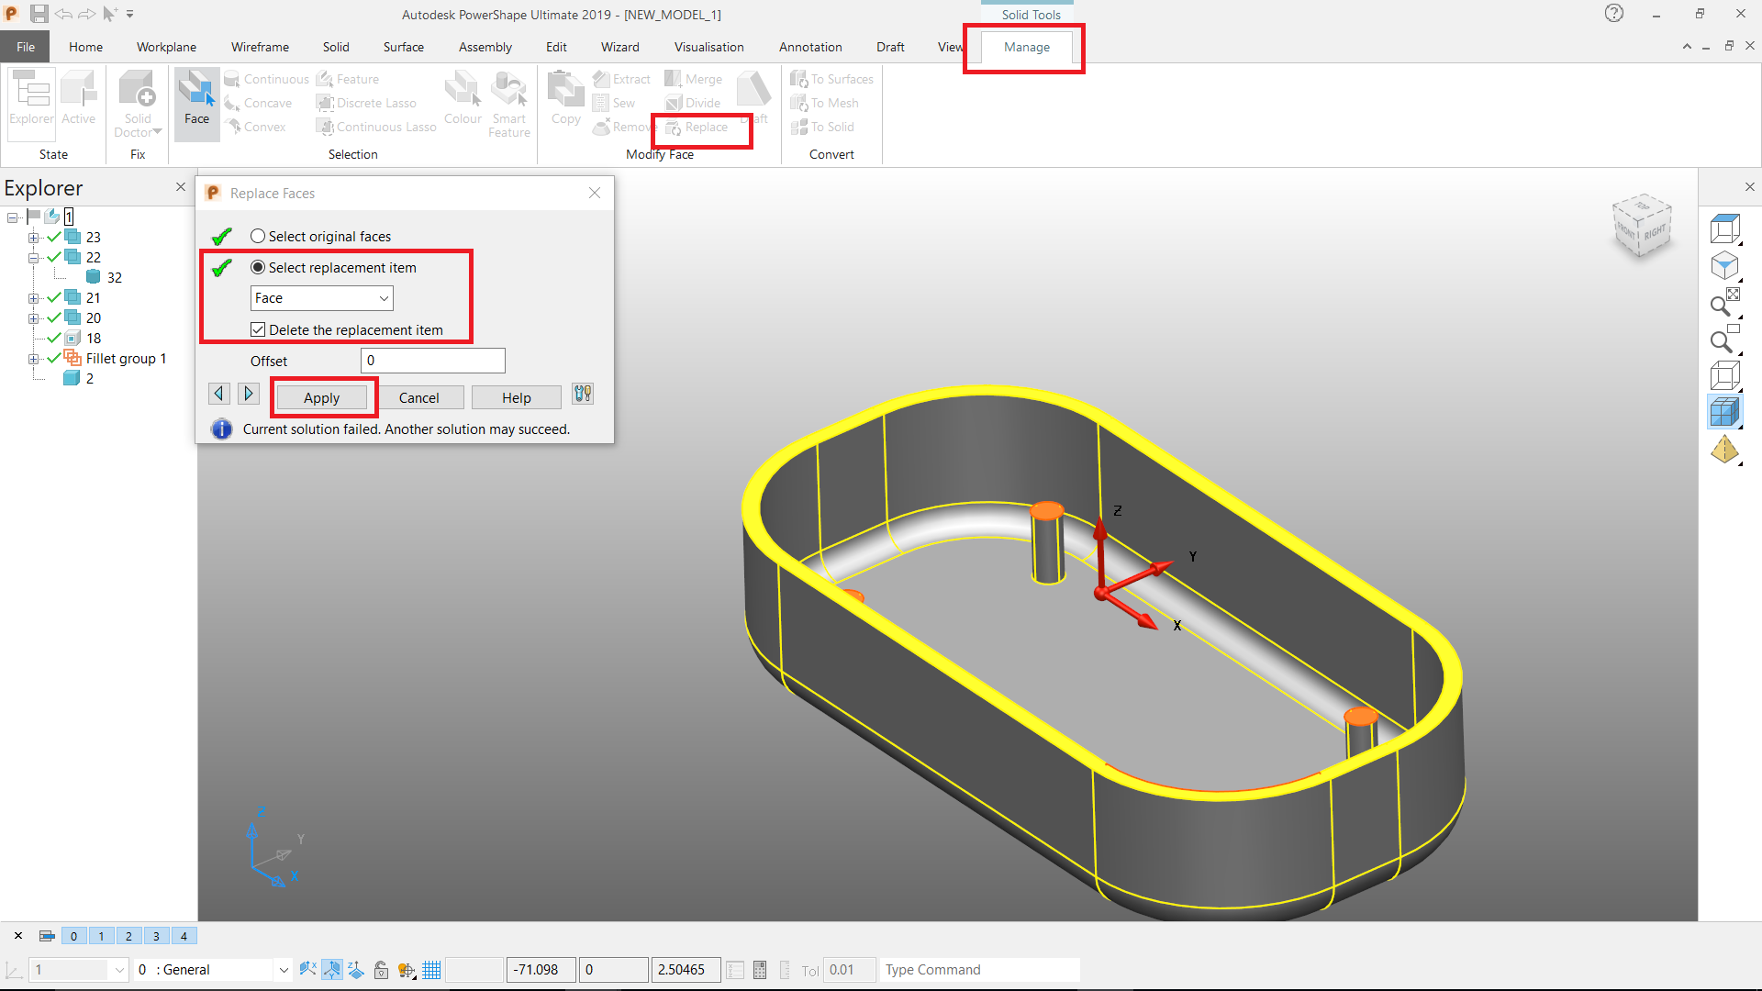Click the Cancel button in dialog
1762x991 pixels.
click(418, 397)
